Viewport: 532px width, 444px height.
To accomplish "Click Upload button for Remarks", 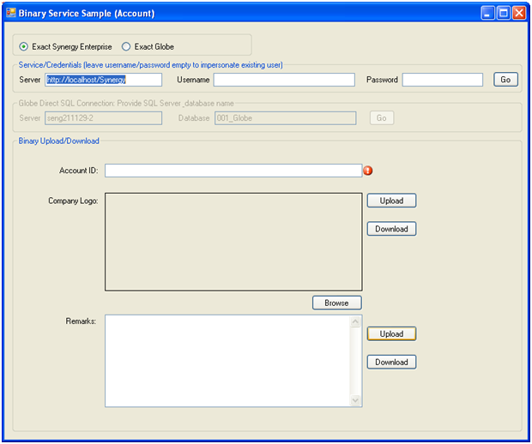I will (391, 333).
